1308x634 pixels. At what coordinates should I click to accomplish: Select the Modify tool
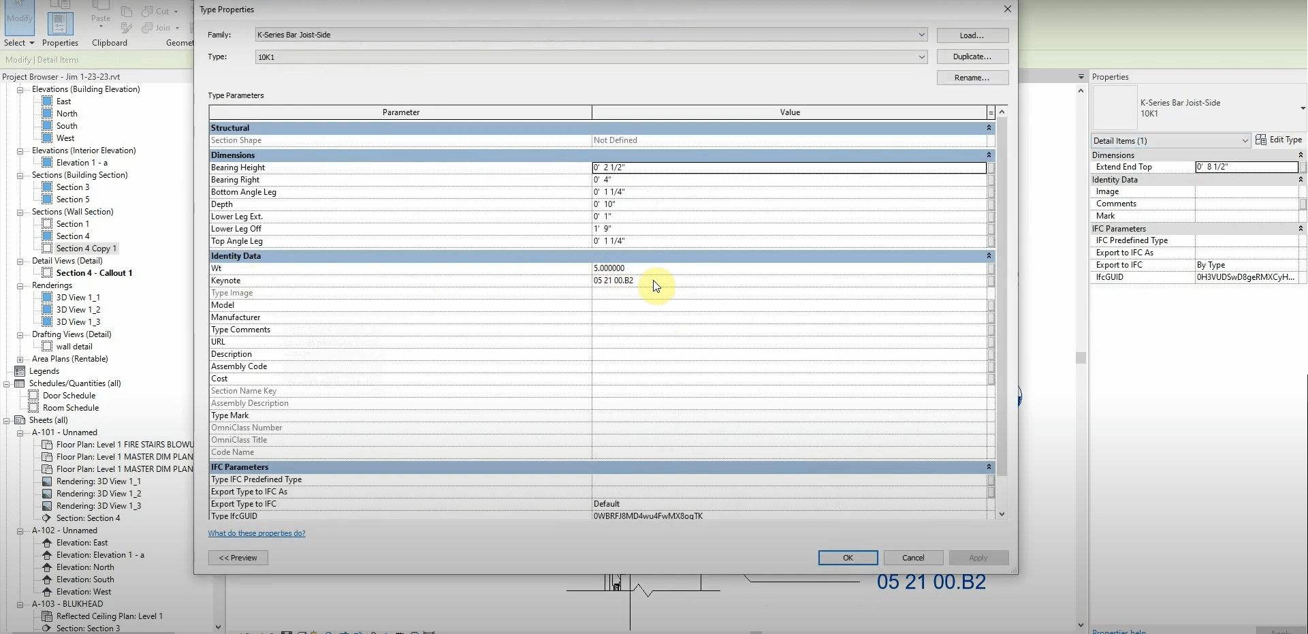(x=18, y=17)
